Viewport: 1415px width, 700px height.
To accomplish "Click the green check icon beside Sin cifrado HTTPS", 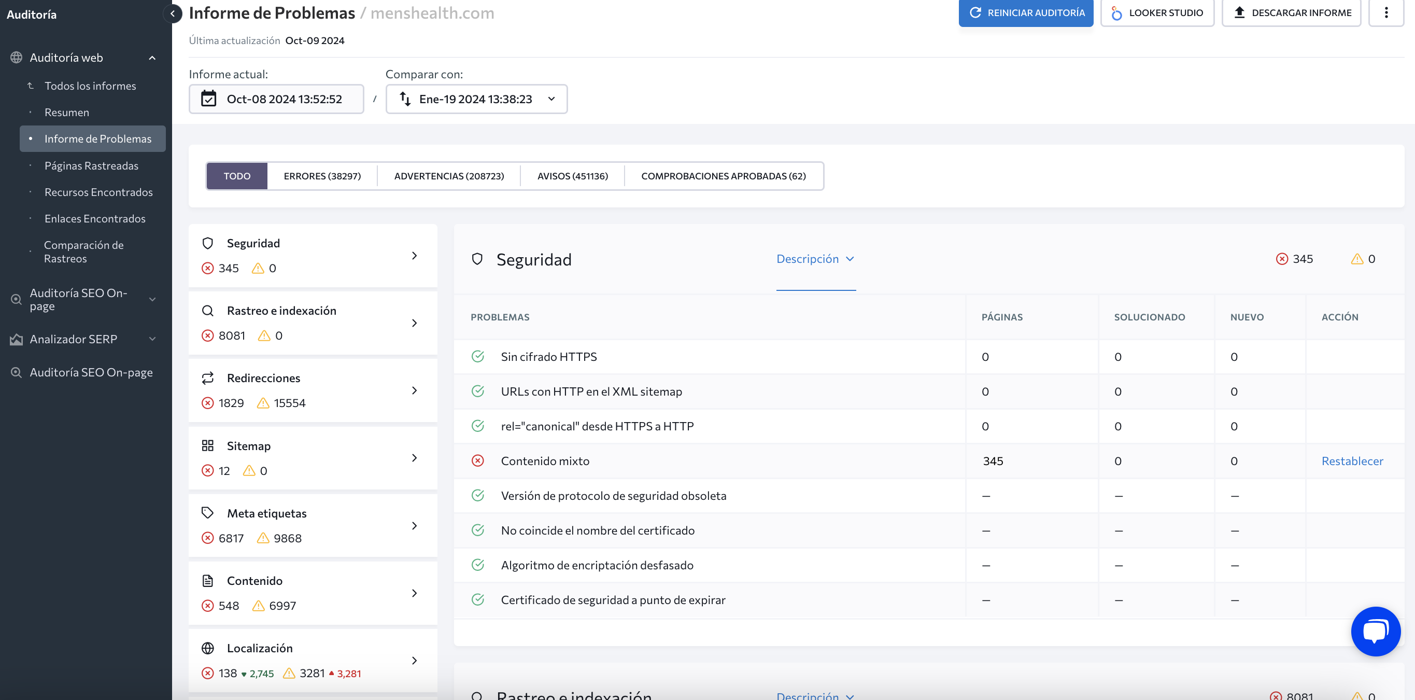I will (x=478, y=356).
